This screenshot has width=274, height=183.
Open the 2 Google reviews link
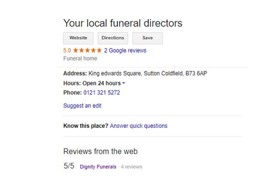tap(125, 50)
